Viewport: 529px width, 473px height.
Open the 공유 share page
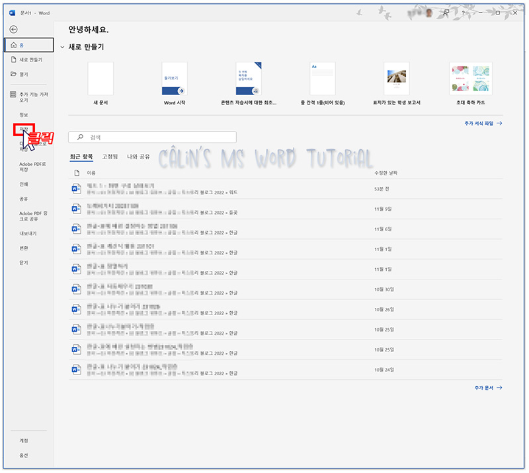24,199
